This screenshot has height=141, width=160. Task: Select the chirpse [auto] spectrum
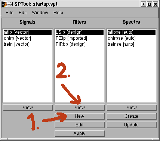pyautogui.click(x=131, y=38)
